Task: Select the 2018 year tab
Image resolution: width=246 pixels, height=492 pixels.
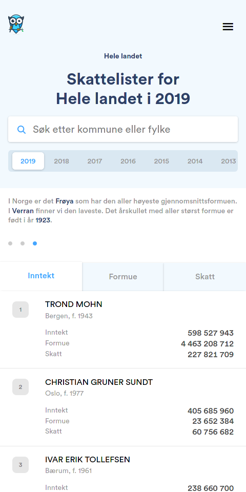Action: point(61,161)
